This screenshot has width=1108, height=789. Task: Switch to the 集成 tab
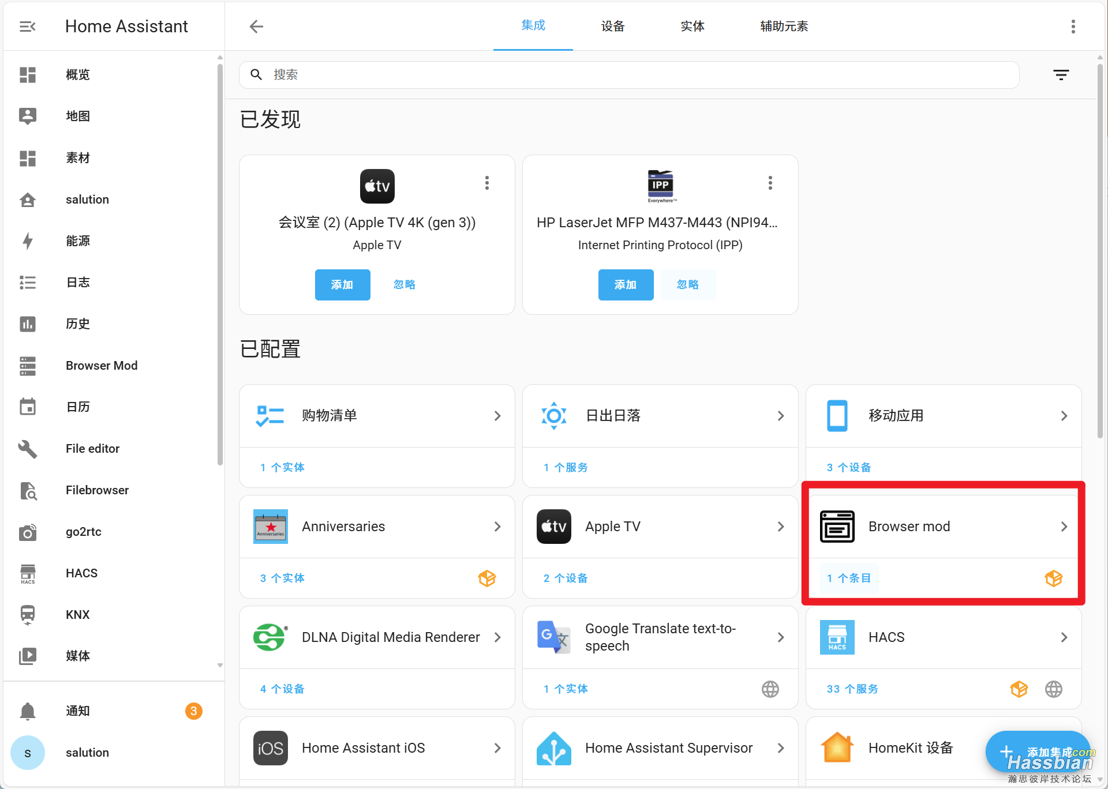tap(533, 26)
